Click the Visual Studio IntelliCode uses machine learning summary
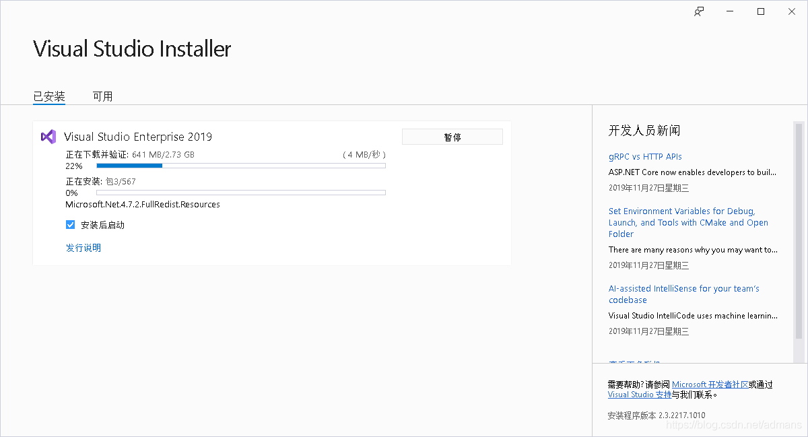Screen dimensions: 808x437 coord(693,315)
